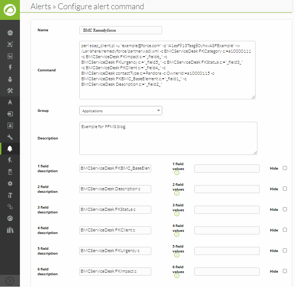Click the 3 field description input
The height and width of the screenshot is (287, 295).
[115, 210]
